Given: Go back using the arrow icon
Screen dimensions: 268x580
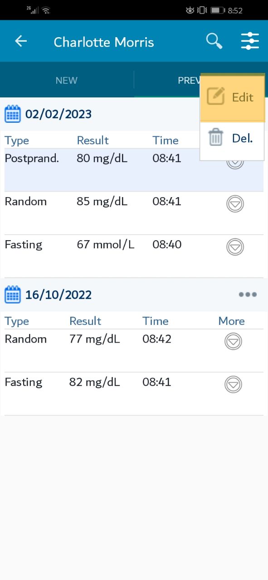Looking at the screenshot, I should coord(21,41).
